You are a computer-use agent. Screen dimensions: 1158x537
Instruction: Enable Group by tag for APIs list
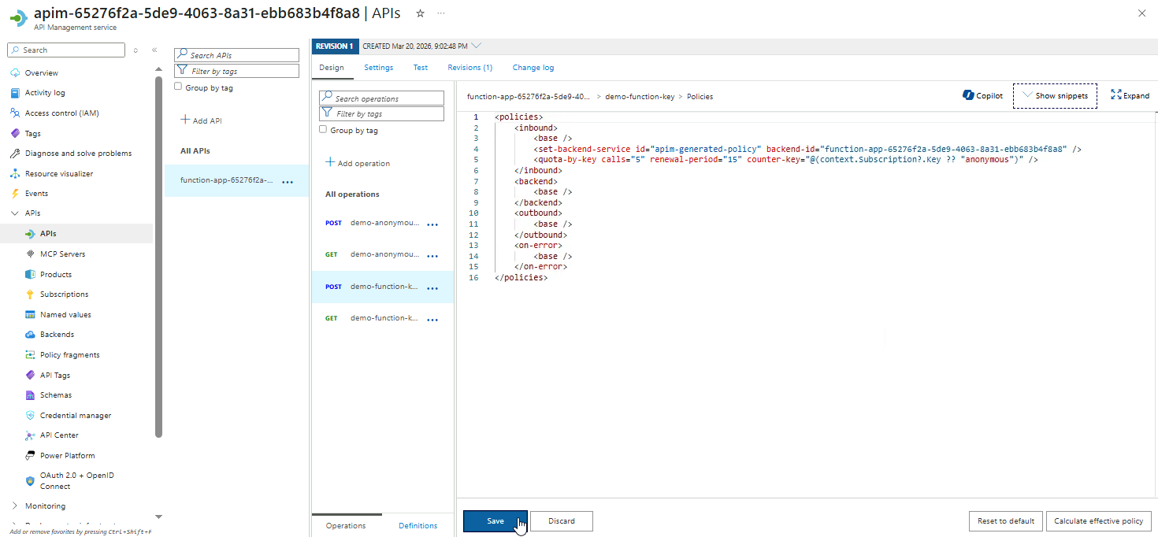coord(178,87)
